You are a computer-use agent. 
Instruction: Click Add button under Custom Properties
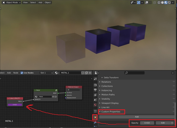click(x=137, y=117)
